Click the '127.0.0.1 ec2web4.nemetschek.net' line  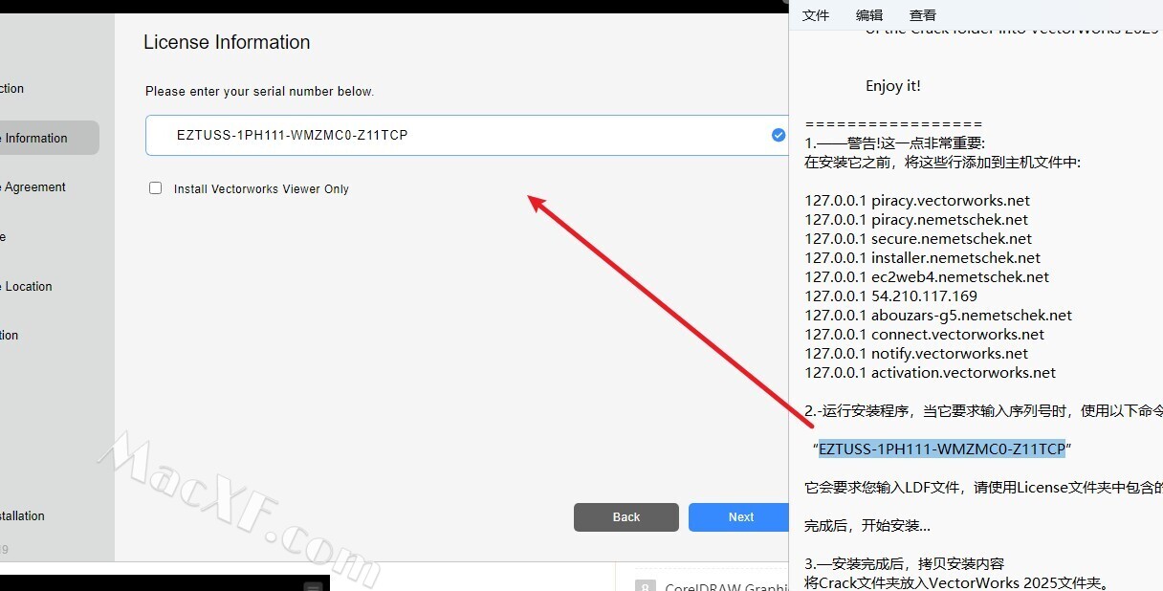tap(927, 277)
